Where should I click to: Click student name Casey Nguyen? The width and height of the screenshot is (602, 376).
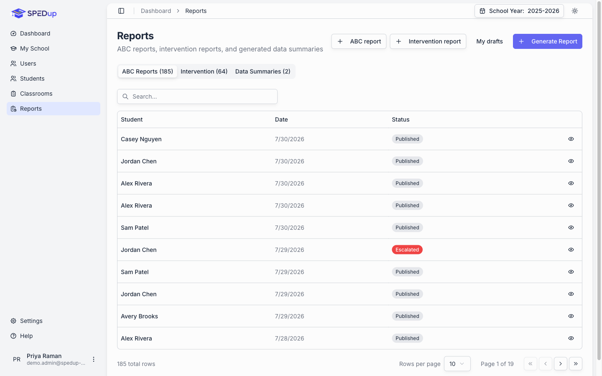(x=141, y=139)
